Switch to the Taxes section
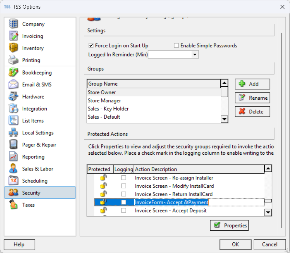Viewport: 290px width, 253px height. click(x=28, y=205)
